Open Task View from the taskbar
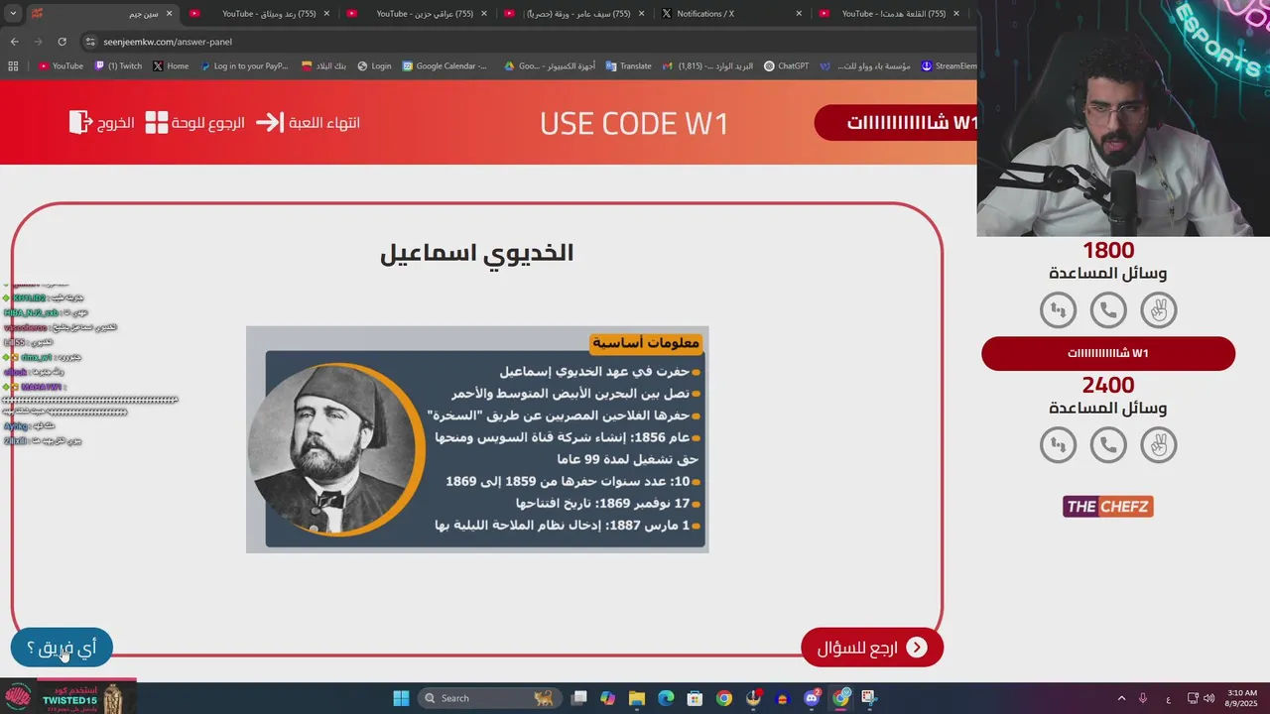The height and width of the screenshot is (714, 1270). point(579,698)
